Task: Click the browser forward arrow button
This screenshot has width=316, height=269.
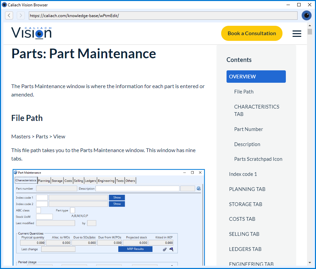Action: tap(21, 15)
